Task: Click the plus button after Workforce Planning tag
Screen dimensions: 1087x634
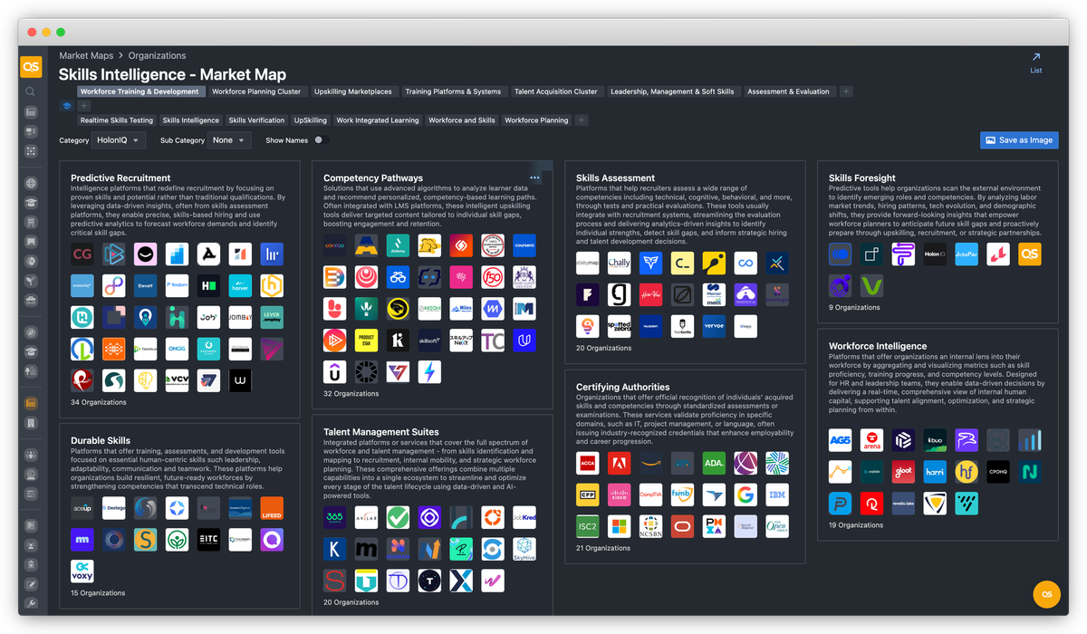Action: tap(582, 120)
